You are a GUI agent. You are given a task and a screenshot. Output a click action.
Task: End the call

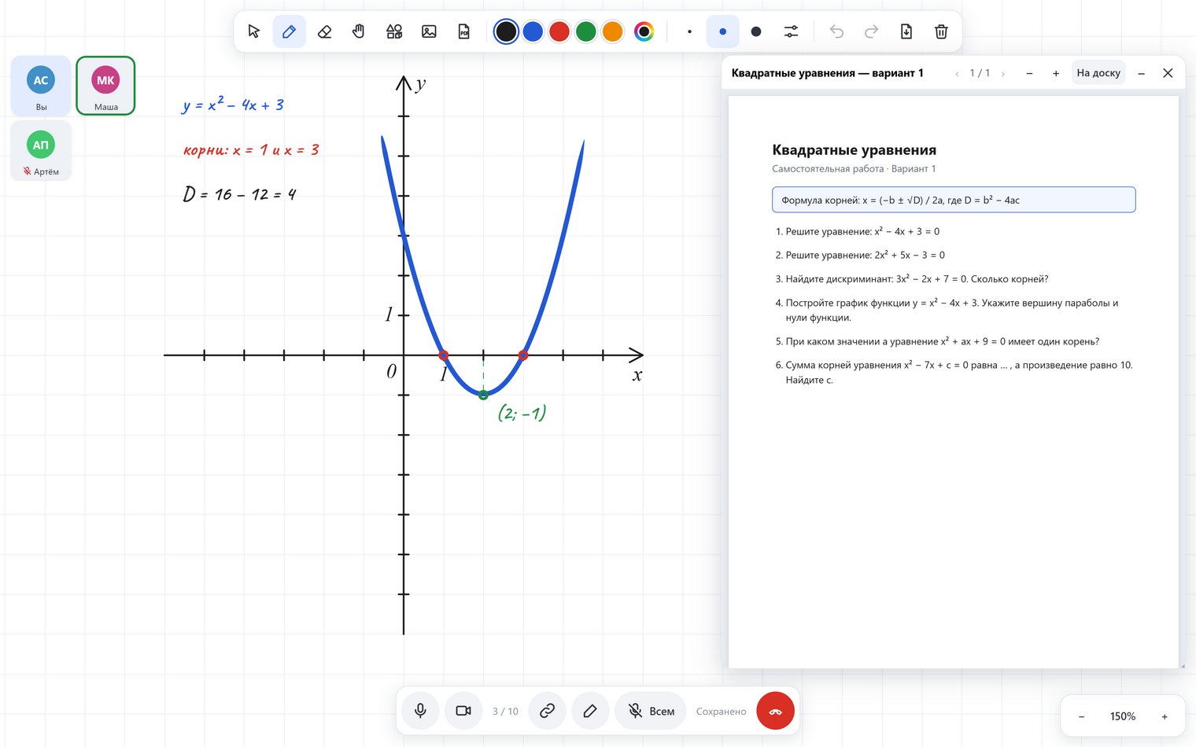coord(775,711)
